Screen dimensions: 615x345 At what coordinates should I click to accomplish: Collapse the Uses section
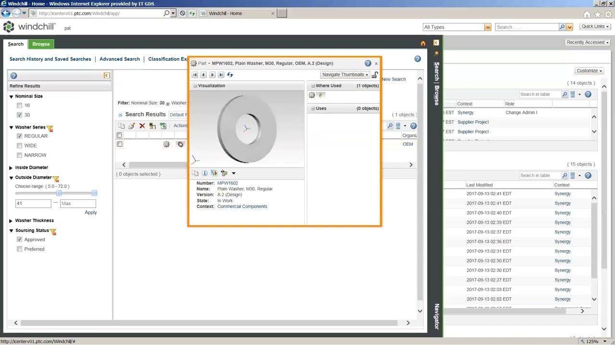click(x=313, y=108)
